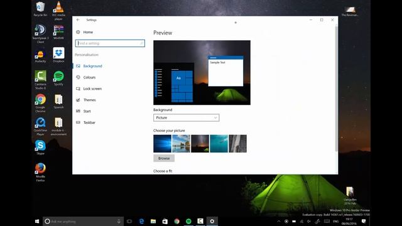The width and height of the screenshot is (402, 226).
Task: Click the Settings gear taskbar button
Action: [212, 221]
